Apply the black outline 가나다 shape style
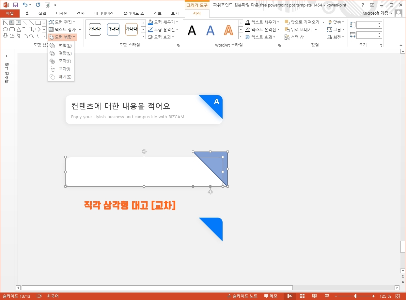The width and height of the screenshot is (406, 300). coord(95,29)
